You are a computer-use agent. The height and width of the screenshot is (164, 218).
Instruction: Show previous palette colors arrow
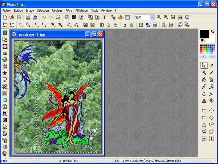204,56
